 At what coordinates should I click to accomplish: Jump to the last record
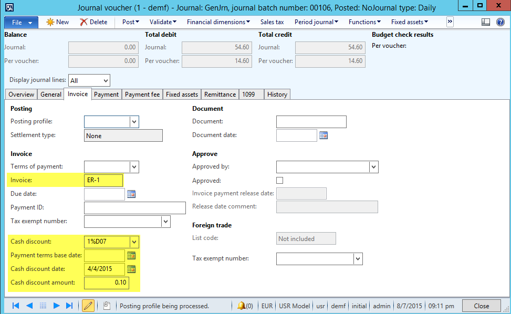click(69, 306)
